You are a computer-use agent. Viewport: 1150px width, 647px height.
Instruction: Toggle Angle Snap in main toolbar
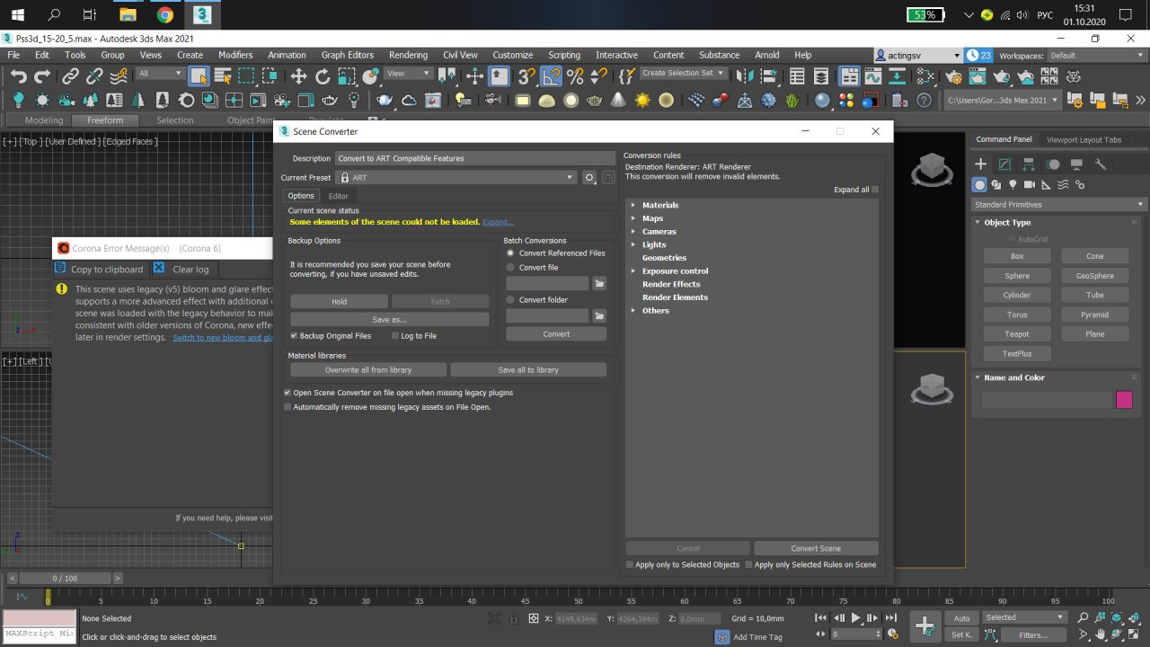[x=552, y=76]
